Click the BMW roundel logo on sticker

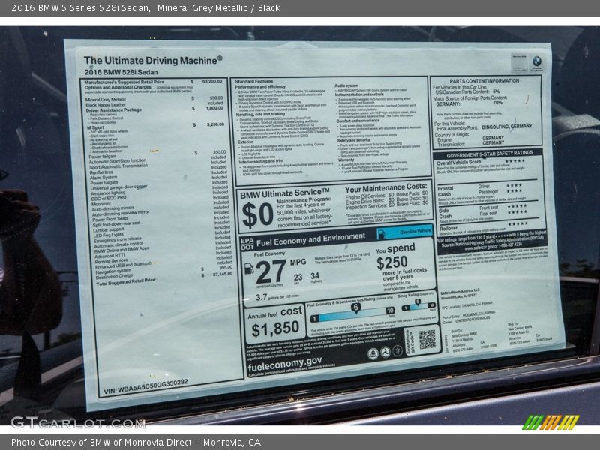point(537,61)
